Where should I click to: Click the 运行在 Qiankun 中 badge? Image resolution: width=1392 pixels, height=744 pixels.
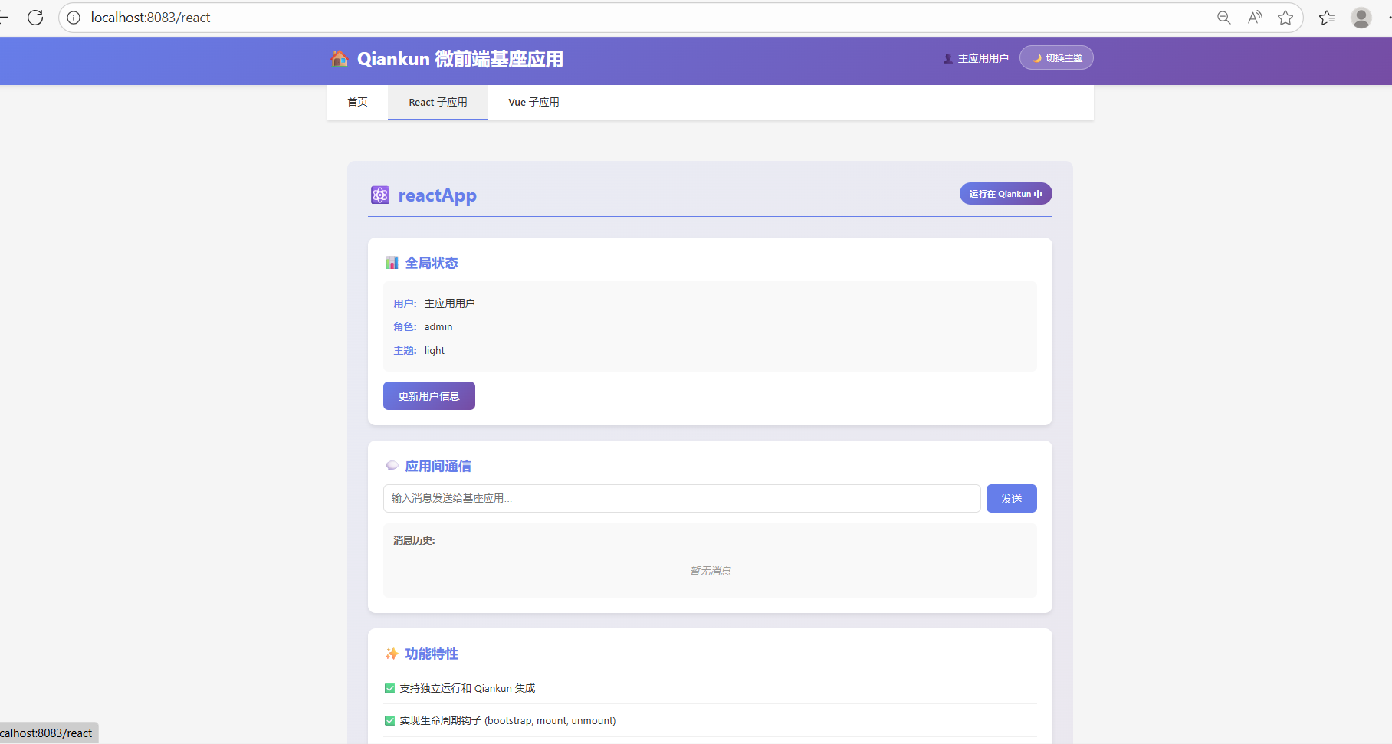click(x=1006, y=194)
